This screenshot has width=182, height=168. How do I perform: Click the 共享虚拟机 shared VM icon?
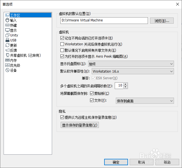click(x=7, y=55)
